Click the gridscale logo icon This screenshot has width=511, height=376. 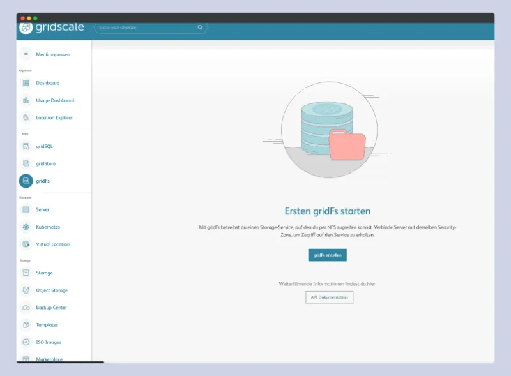pos(26,27)
